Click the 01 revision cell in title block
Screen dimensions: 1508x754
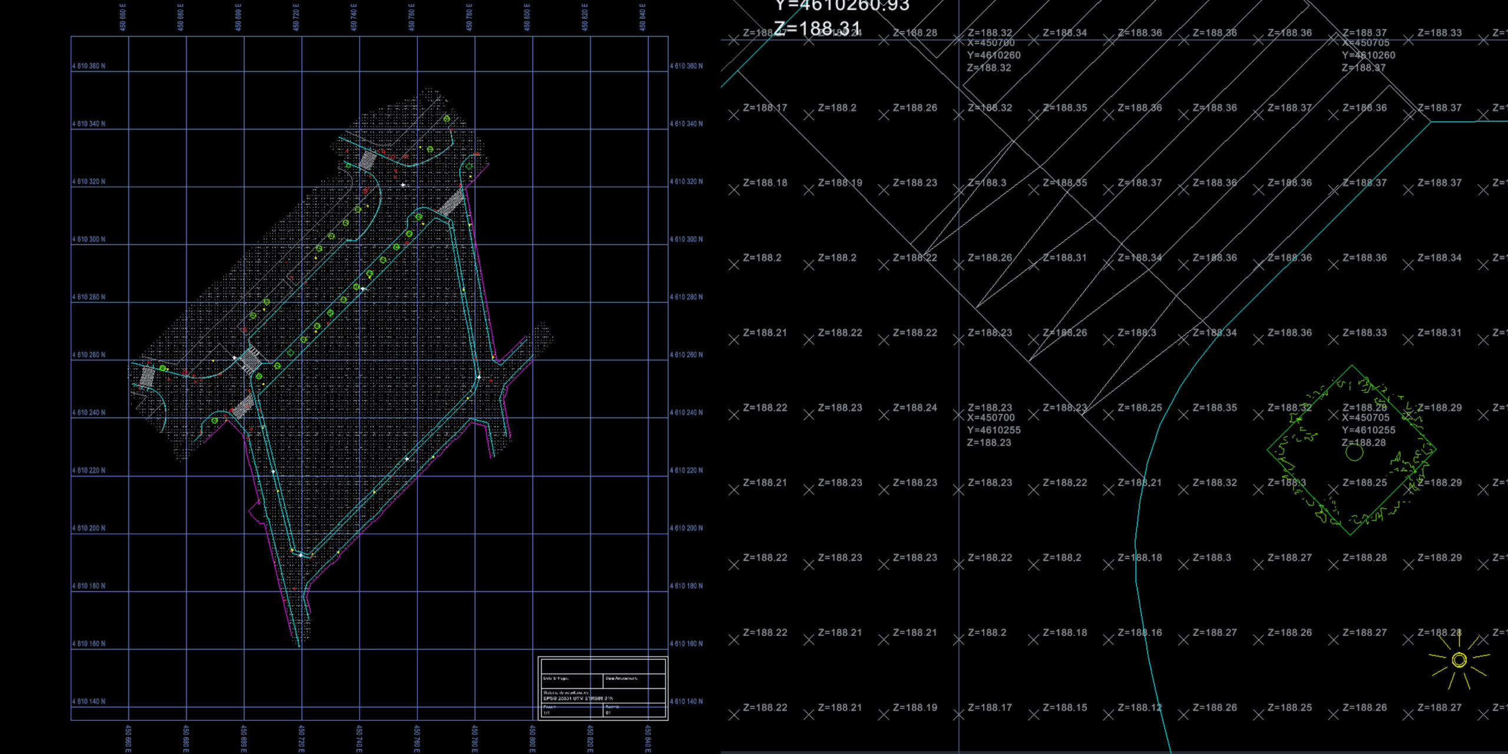(x=609, y=713)
